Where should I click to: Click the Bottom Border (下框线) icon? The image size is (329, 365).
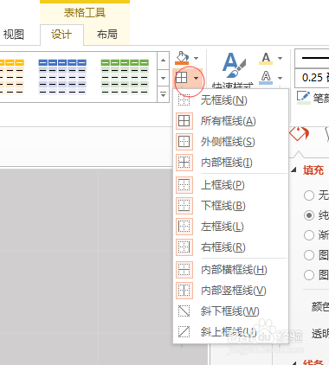click(184, 206)
